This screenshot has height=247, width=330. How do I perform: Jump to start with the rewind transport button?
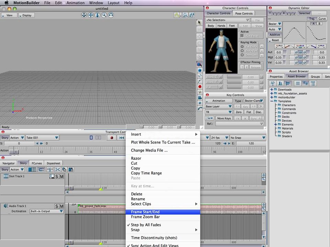coord(121,138)
